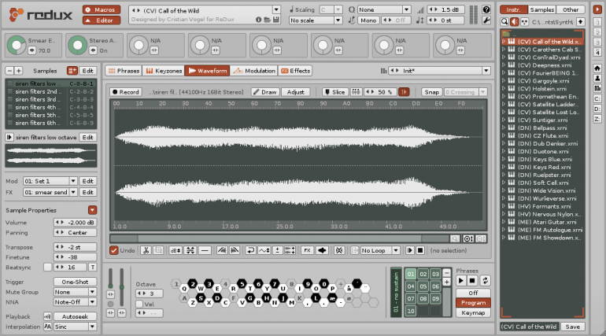The image size is (606, 336).
Task: Click the FX button in waveform toolbar
Action: 308,250
